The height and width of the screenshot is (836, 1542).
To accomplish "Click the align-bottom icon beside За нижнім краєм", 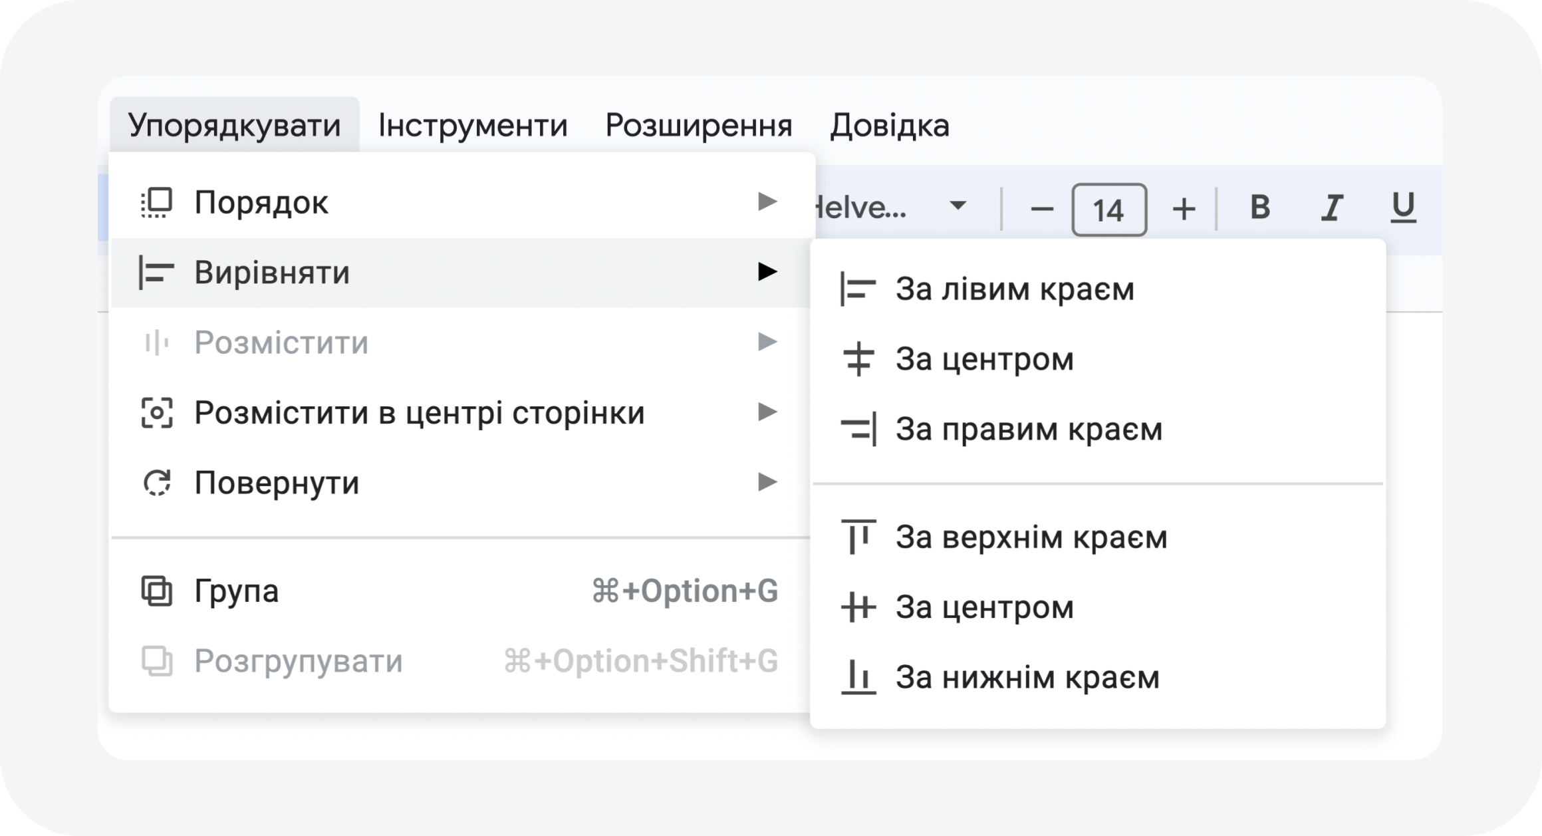I will (858, 677).
